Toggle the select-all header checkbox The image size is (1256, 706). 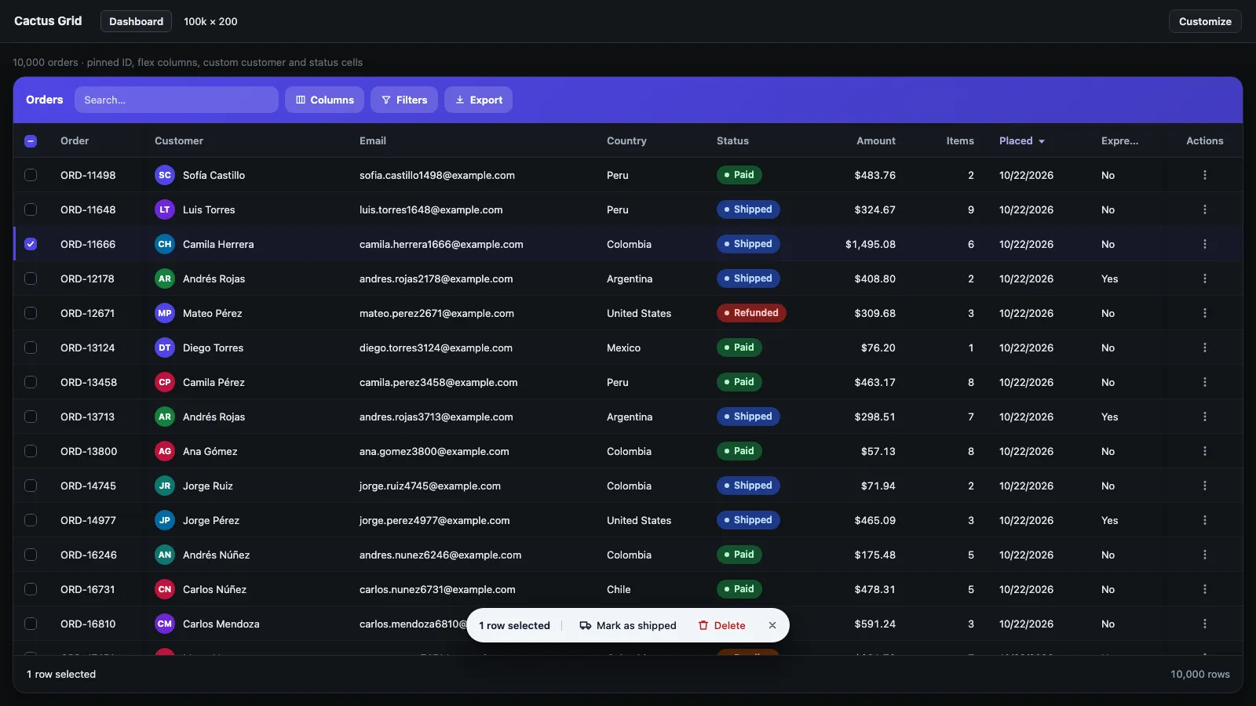point(31,141)
